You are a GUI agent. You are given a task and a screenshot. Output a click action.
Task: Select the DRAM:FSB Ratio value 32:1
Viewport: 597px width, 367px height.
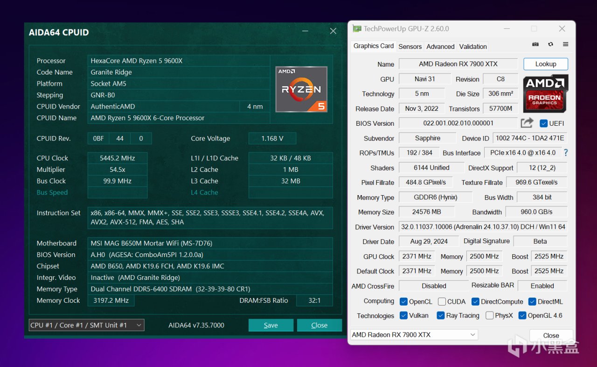coord(314,300)
